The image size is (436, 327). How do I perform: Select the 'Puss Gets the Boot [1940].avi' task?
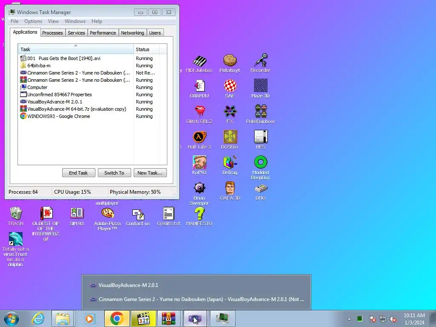[x=92, y=58]
